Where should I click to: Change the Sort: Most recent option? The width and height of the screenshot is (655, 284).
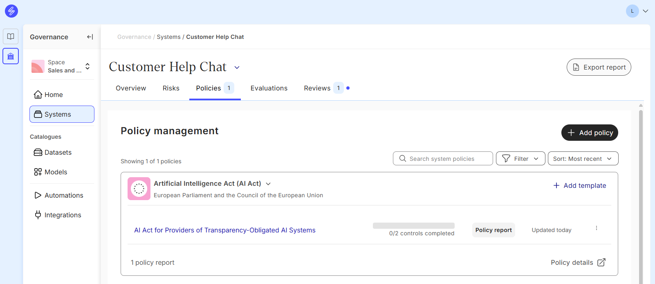(x=583, y=159)
